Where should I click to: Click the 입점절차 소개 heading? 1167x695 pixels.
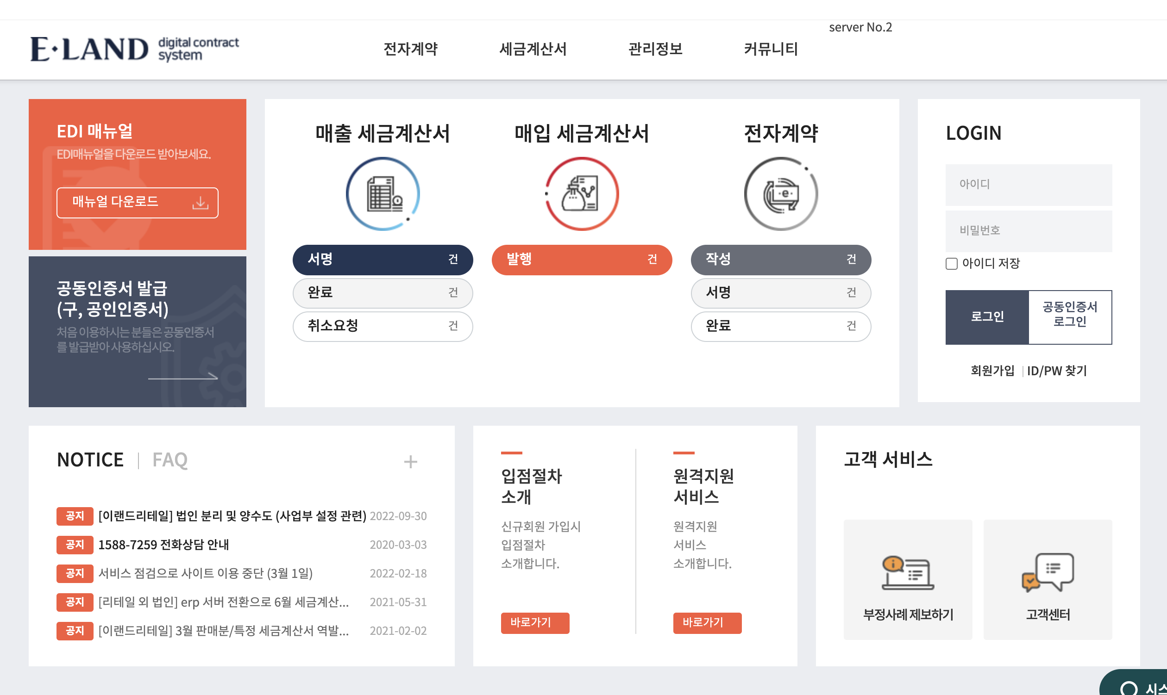click(x=532, y=487)
